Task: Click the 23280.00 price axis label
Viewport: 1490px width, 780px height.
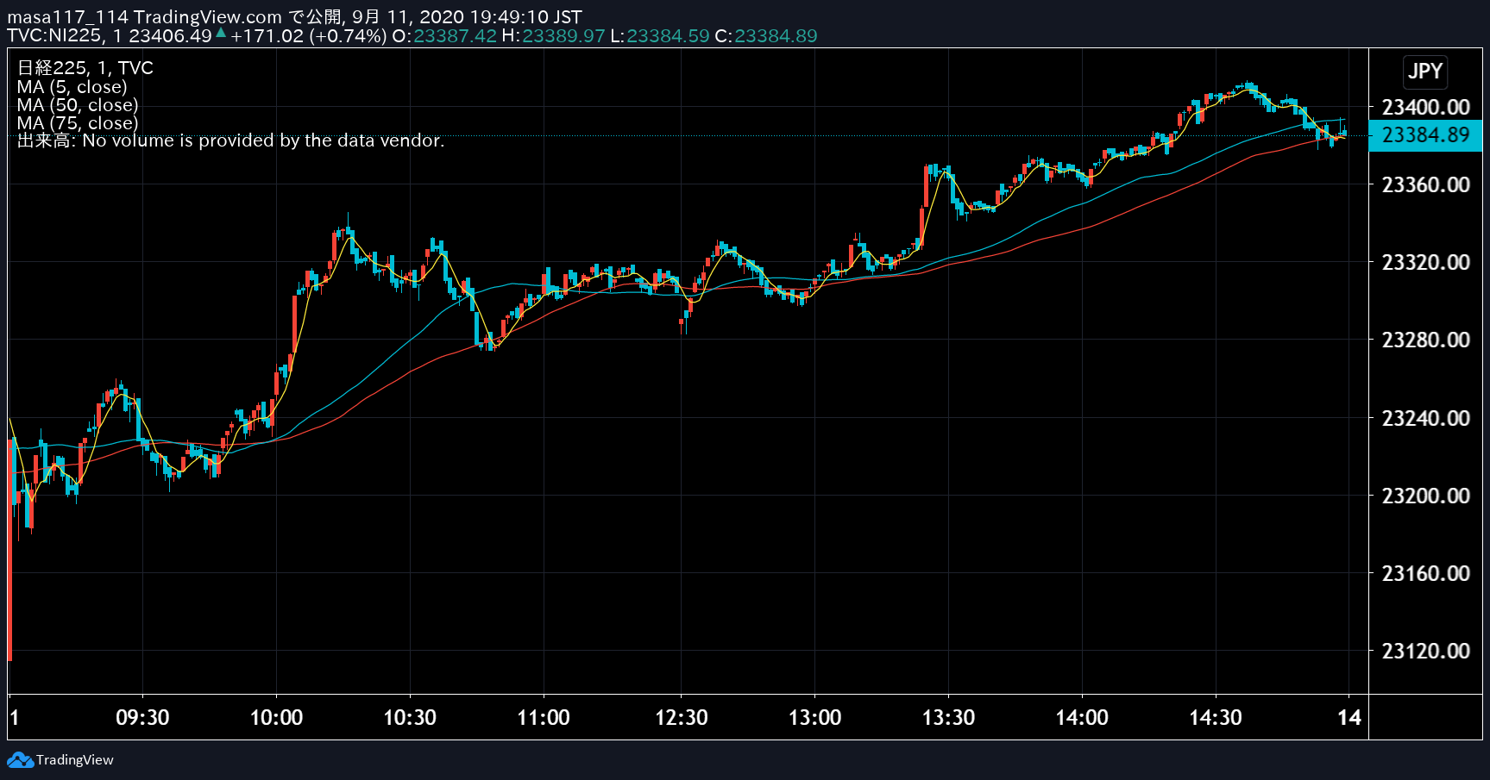Action: (x=1425, y=340)
